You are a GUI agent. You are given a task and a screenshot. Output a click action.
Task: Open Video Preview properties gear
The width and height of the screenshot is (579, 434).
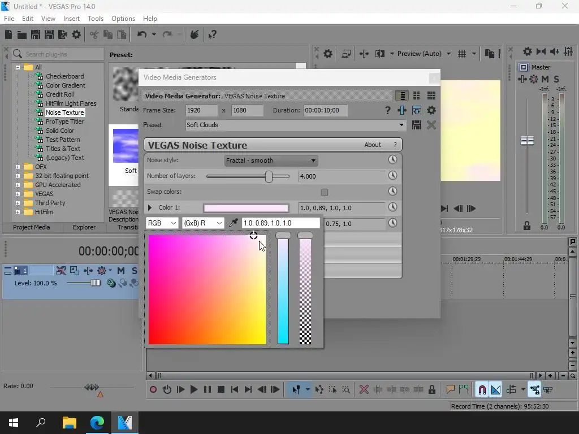pos(328,54)
